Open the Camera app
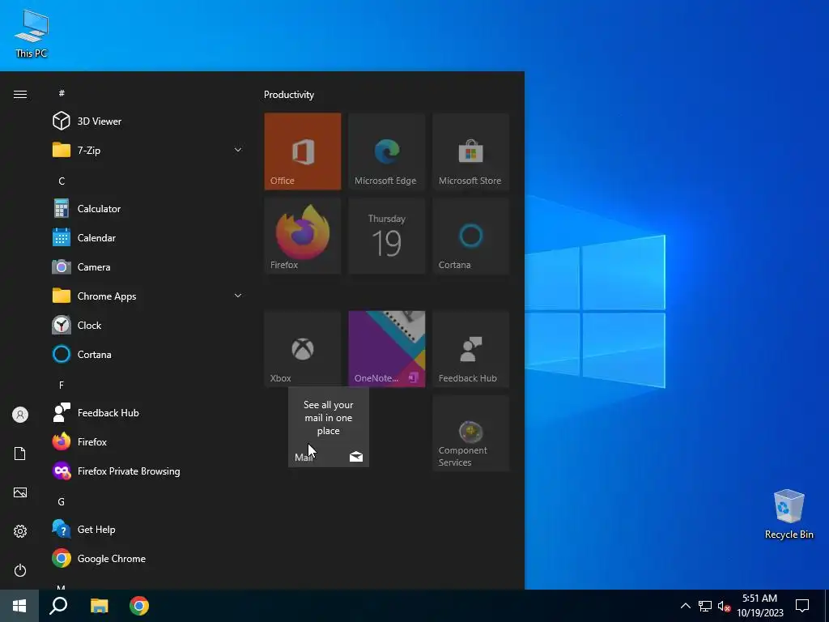The width and height of the screenshot is (829, 622). tap(147, 267)
